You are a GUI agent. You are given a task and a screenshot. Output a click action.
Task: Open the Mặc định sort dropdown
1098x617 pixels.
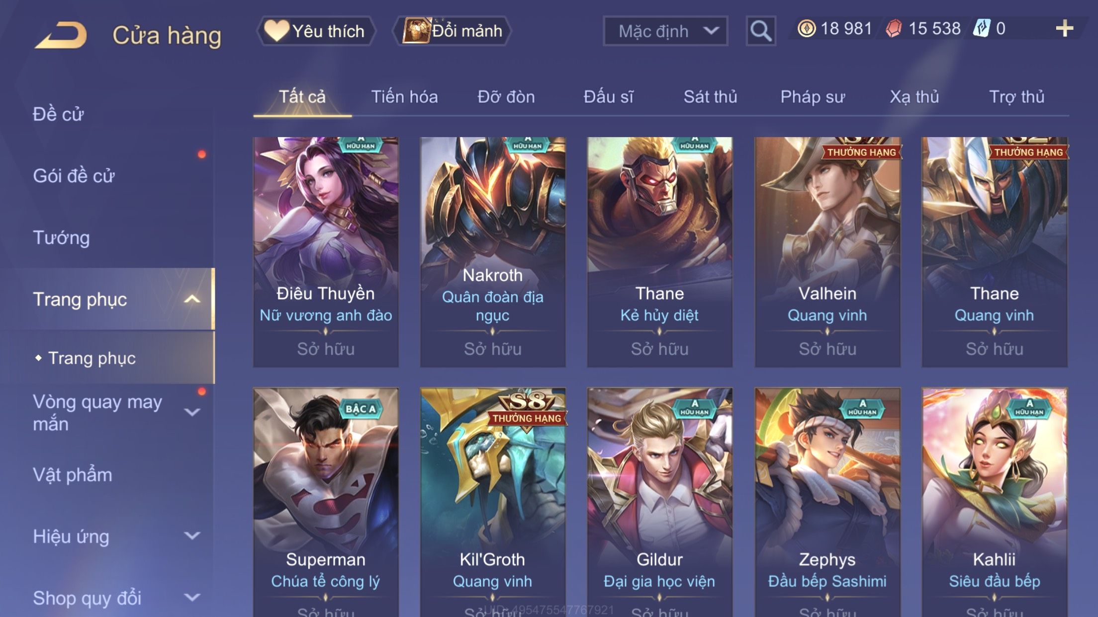click(x=665, y=31)
